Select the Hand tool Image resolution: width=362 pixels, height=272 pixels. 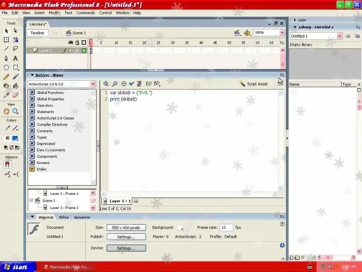[x=6, y=112]
